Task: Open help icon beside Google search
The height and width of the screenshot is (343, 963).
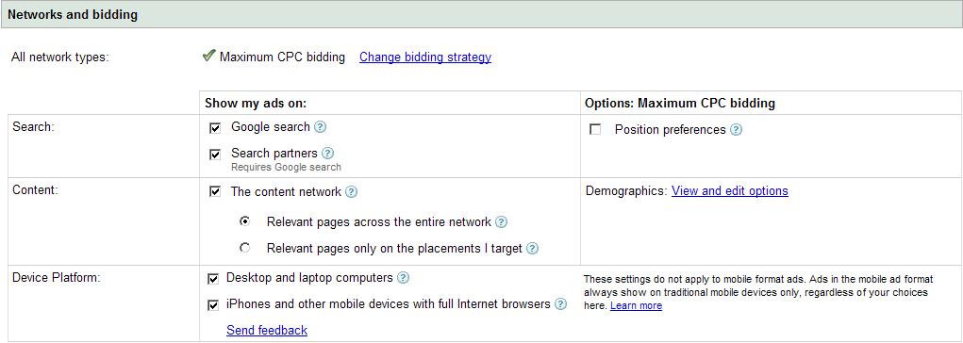Action: [320, 127]
